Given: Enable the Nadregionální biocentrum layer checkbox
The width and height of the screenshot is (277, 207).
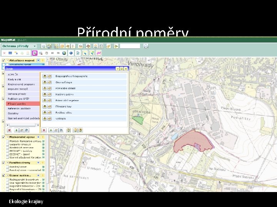Looking at the screenshot, I should [x=7, y=179].
